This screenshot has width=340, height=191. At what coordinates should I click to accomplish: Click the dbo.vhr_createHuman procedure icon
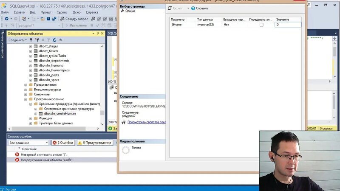[41, 113]
